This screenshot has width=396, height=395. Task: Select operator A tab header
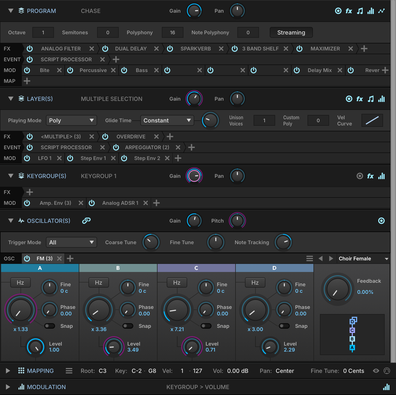tap(40, 268)
